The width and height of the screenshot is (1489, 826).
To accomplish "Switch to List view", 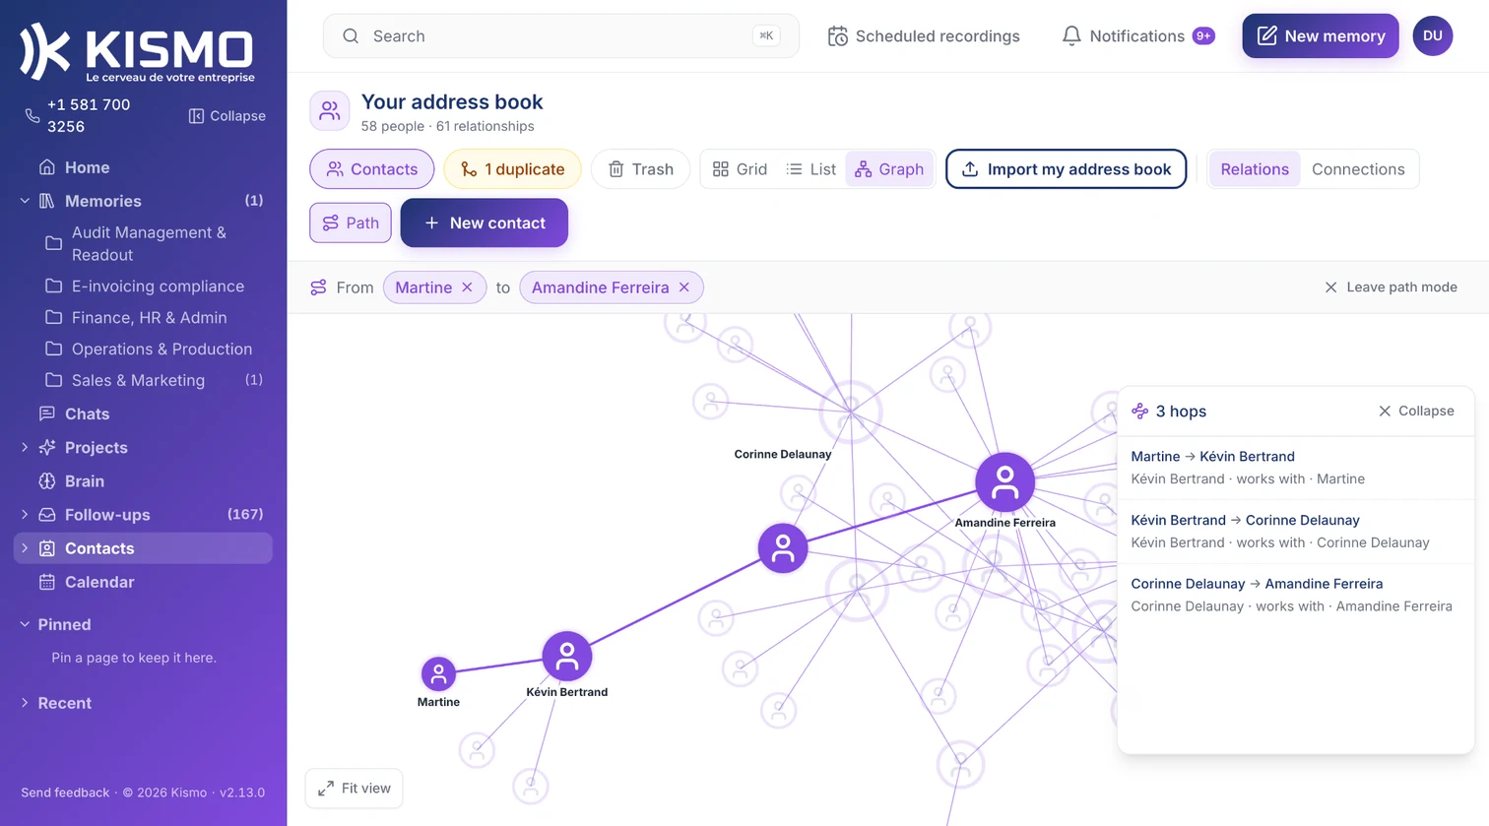I will pos(811,169).
